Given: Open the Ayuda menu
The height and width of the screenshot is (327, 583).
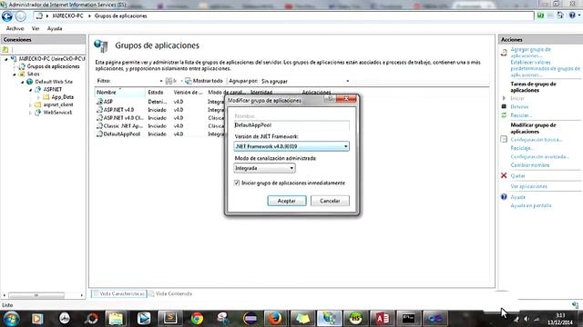Looking at the screenshot, I should (x=55, y=28).
